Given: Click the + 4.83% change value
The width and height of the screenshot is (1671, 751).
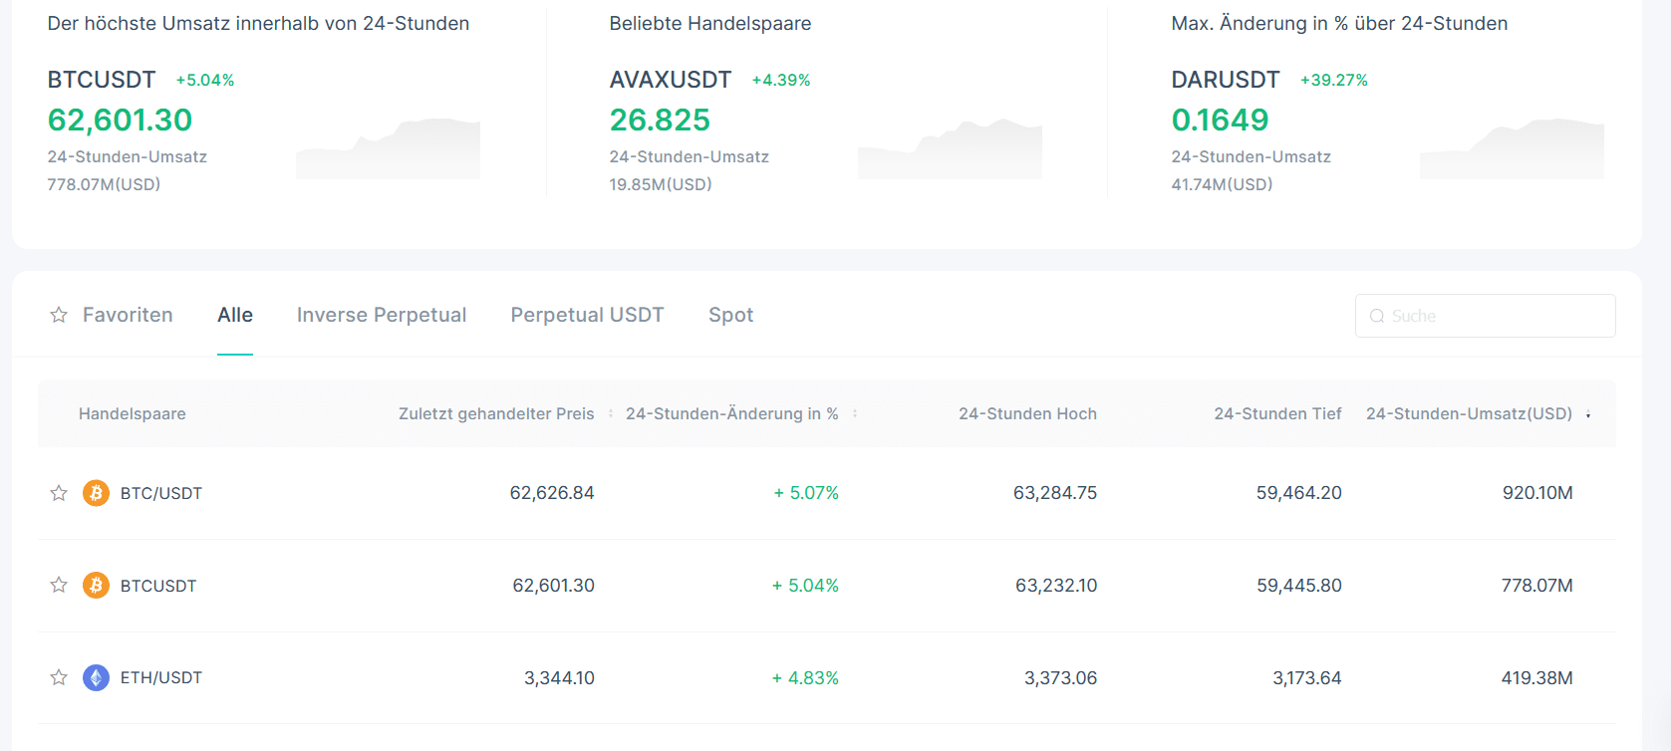Looking at the screenshot, I should pos(805,678).
